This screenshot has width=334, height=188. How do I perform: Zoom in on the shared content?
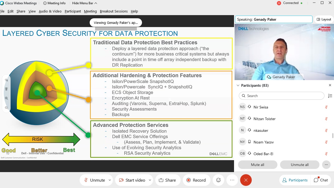6,98
